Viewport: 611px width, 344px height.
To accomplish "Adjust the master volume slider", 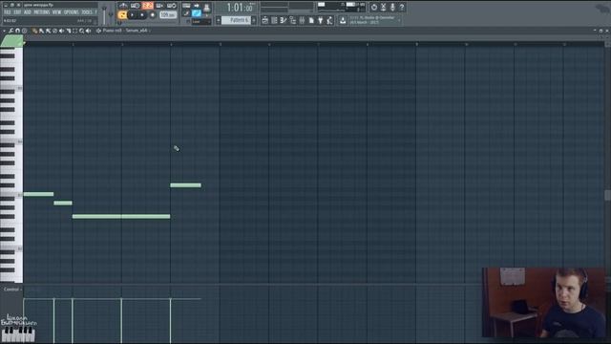I will (x=104, y=15).
